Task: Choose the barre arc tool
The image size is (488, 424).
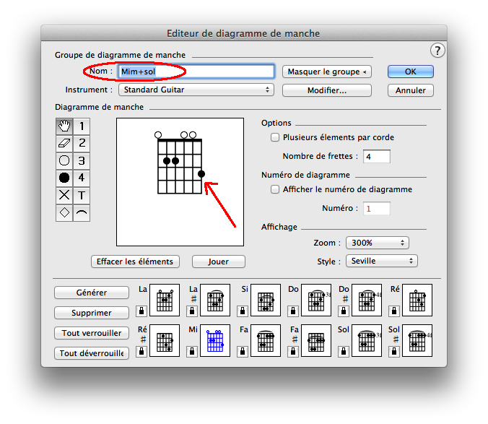Action: coord(82,212)
